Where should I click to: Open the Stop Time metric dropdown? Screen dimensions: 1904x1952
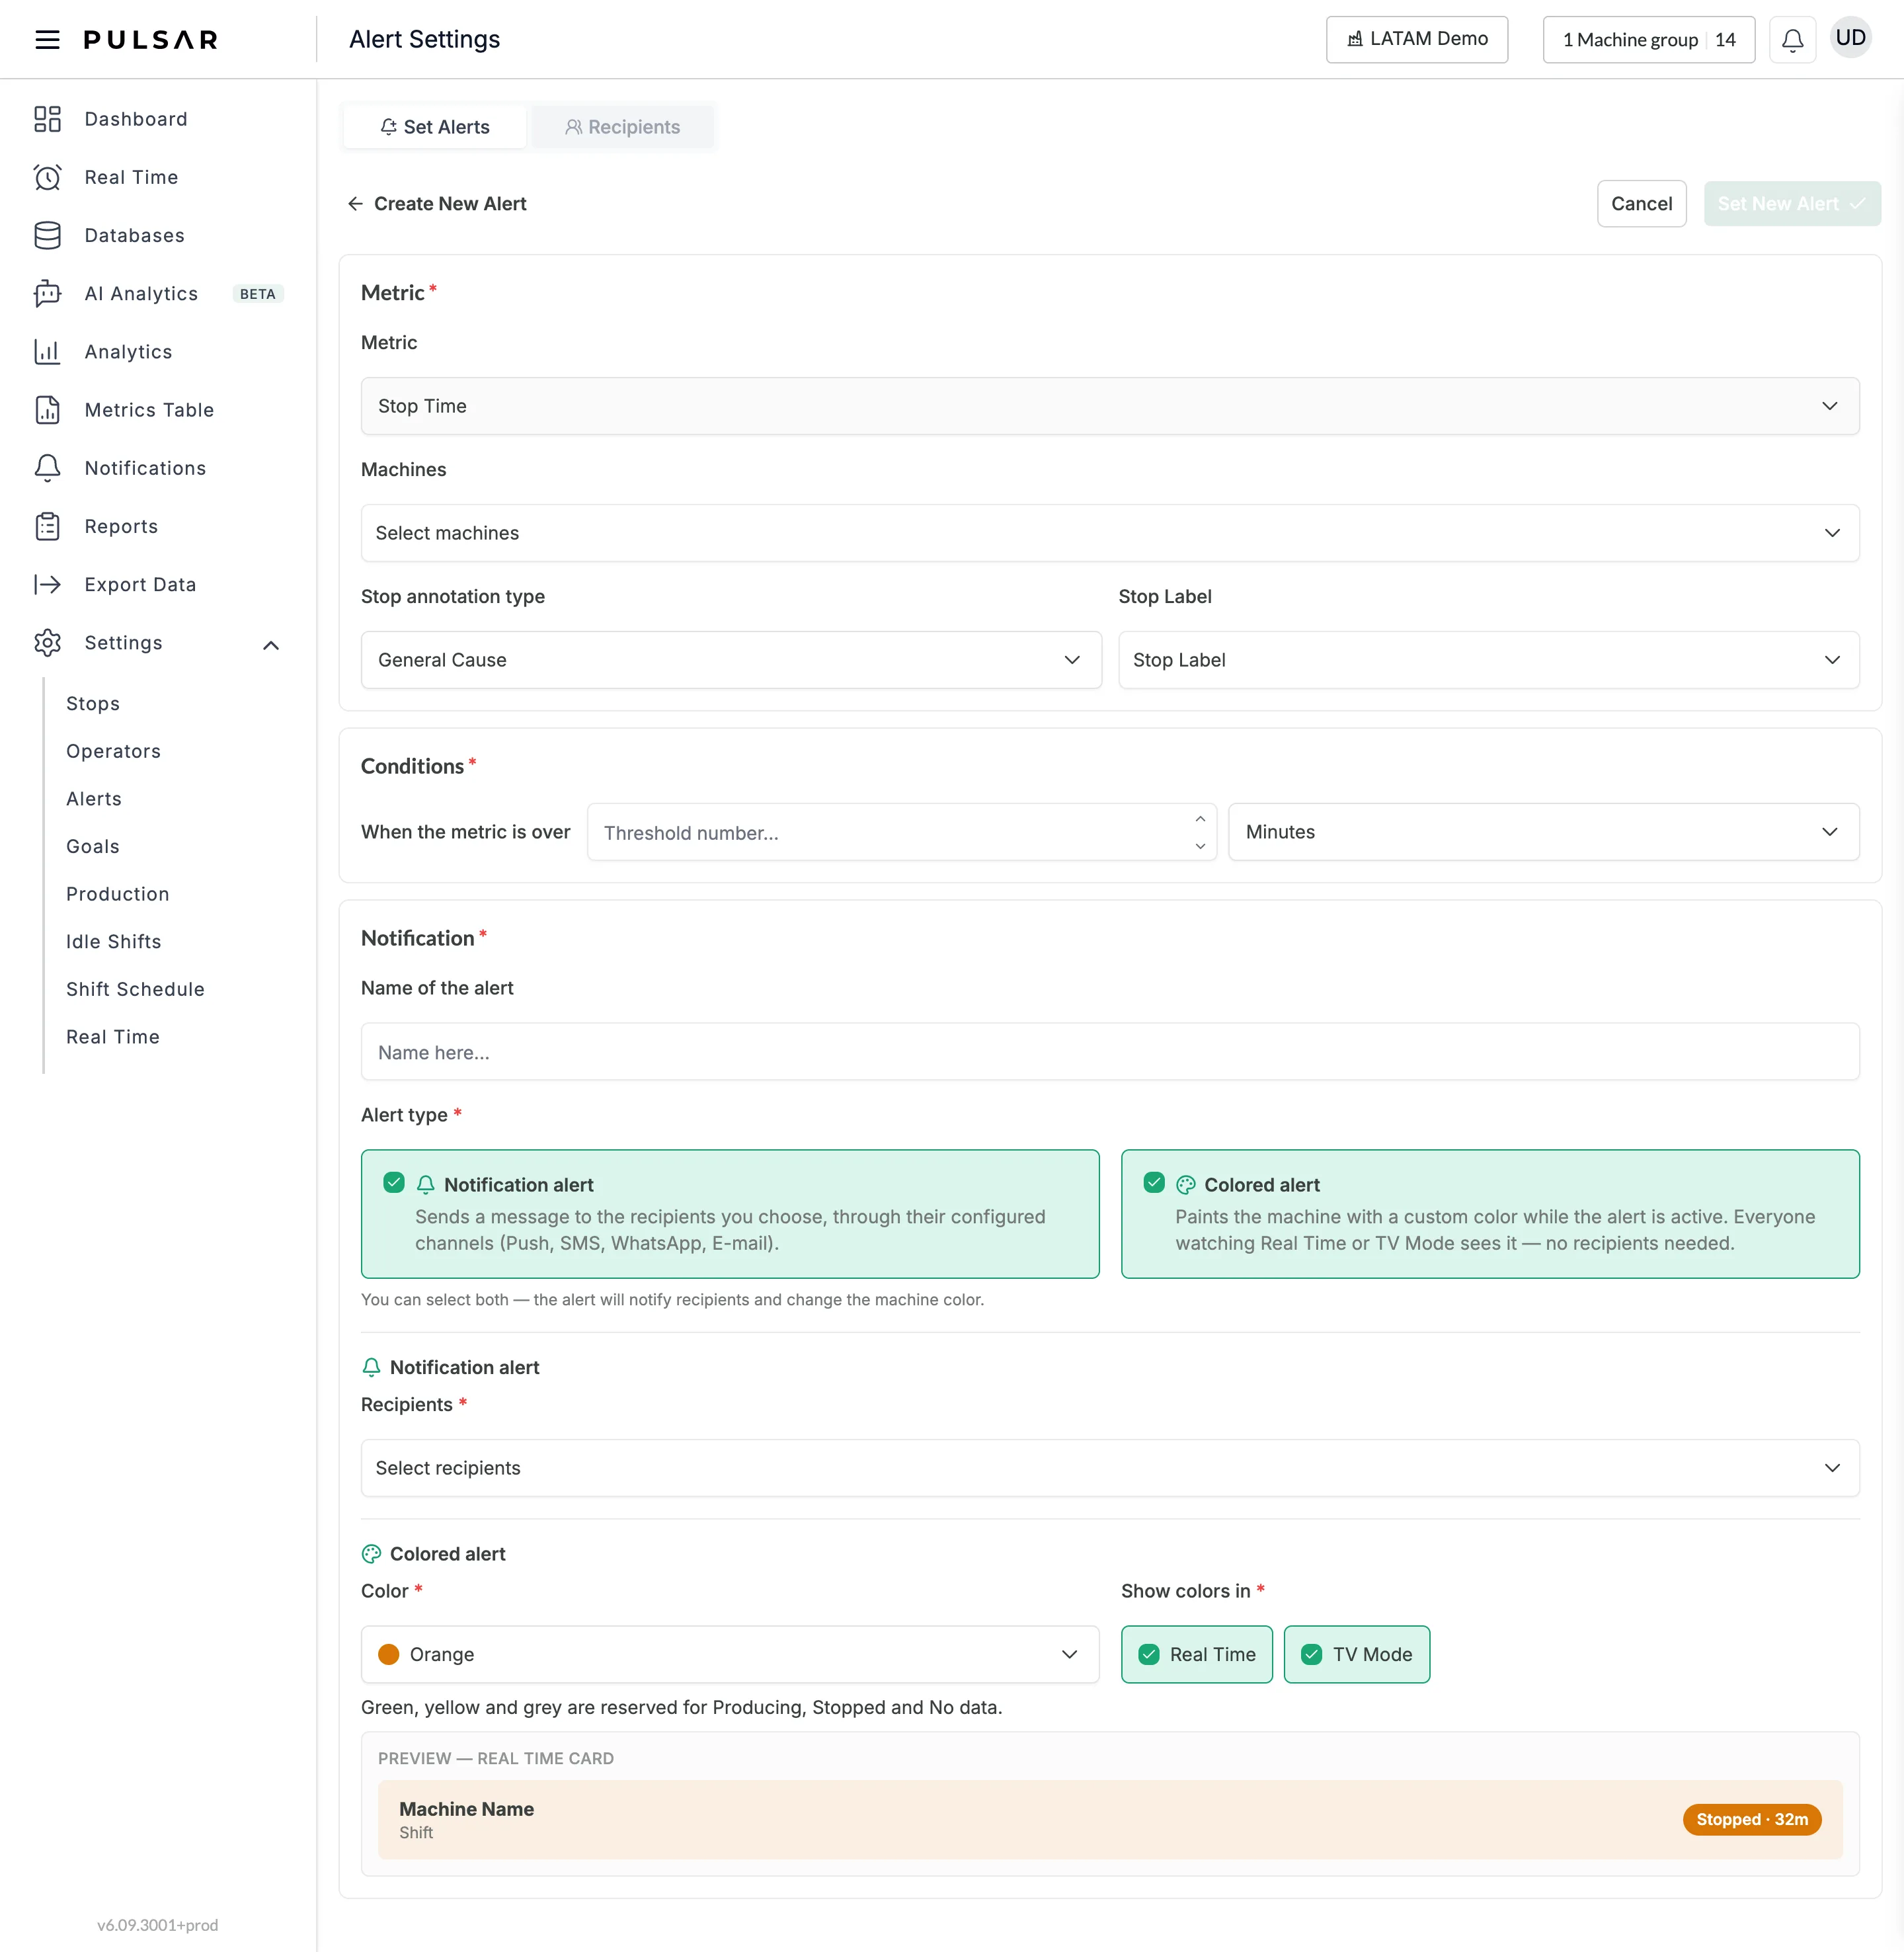click(x=1110, y=406)
